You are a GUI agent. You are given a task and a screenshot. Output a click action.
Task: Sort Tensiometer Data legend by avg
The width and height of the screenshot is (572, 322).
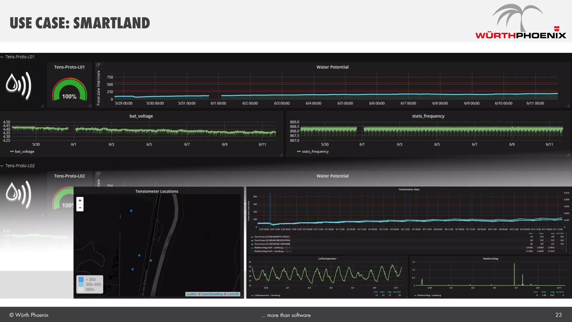552,233
